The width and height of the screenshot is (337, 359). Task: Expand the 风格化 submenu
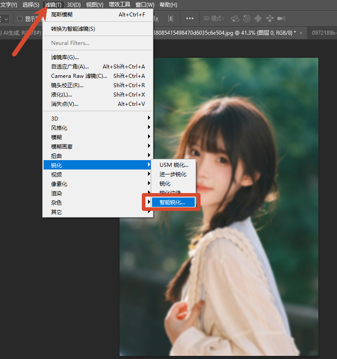point(98,128)
